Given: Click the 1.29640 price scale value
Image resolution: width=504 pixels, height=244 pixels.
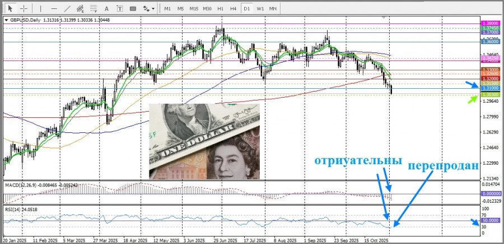Looking at the screenshot, I should (491, 101).
